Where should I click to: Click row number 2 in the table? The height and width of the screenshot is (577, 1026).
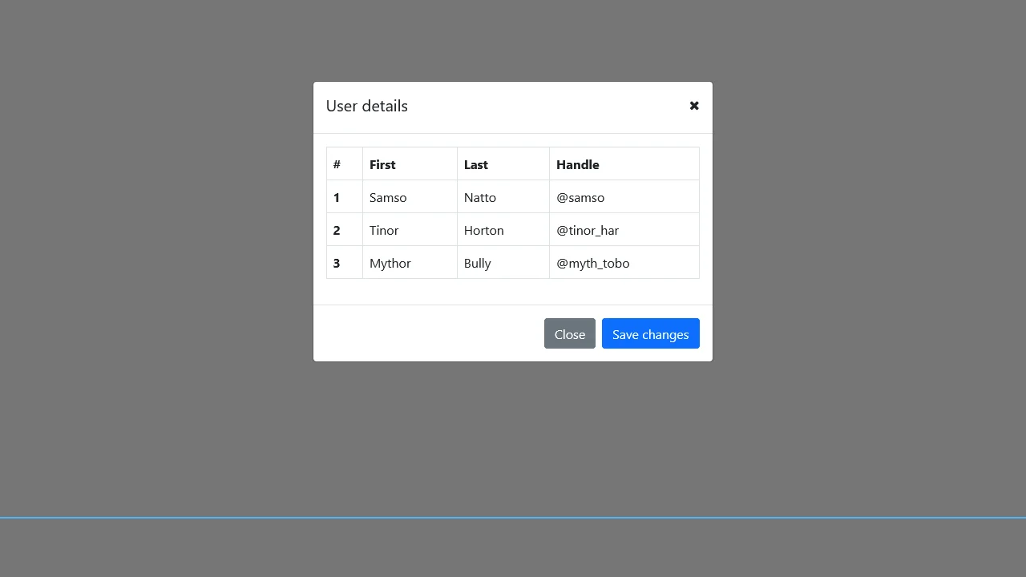coord(337,230)
